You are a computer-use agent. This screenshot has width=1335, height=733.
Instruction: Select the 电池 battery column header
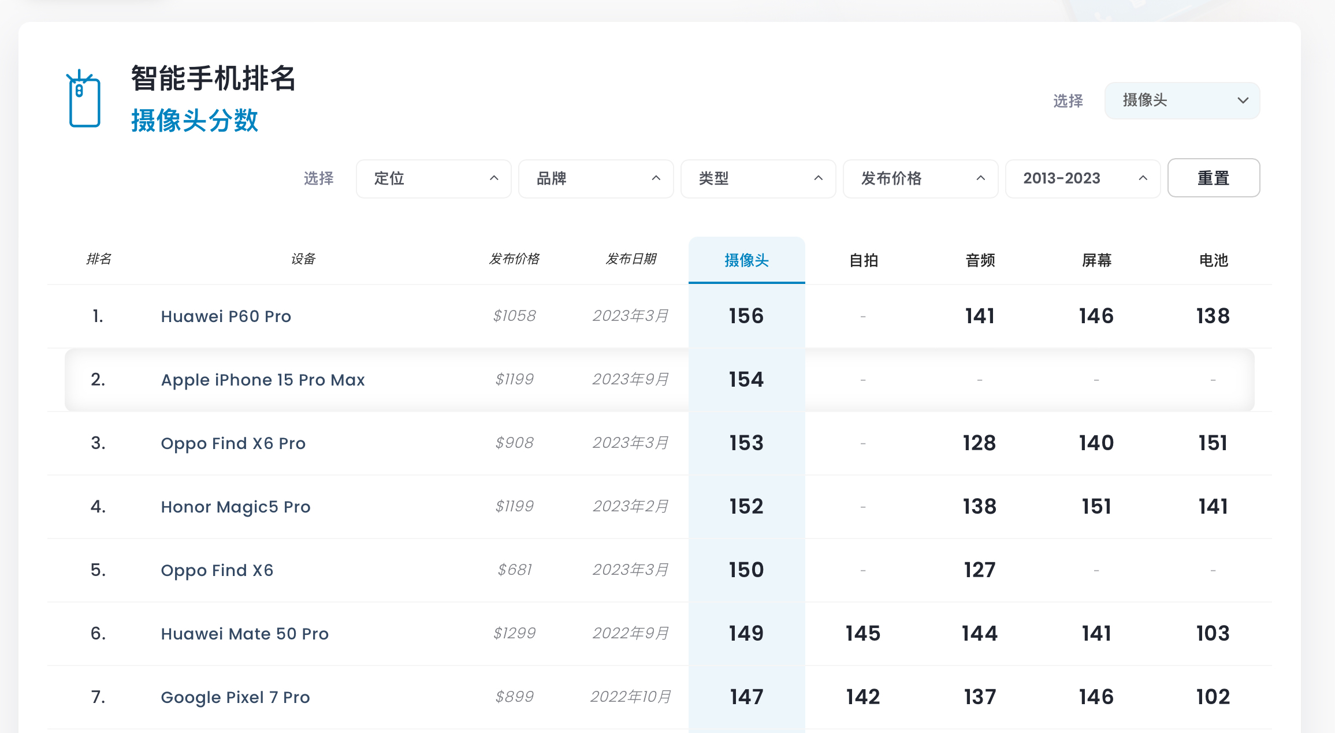click(x=1213, y=260)
